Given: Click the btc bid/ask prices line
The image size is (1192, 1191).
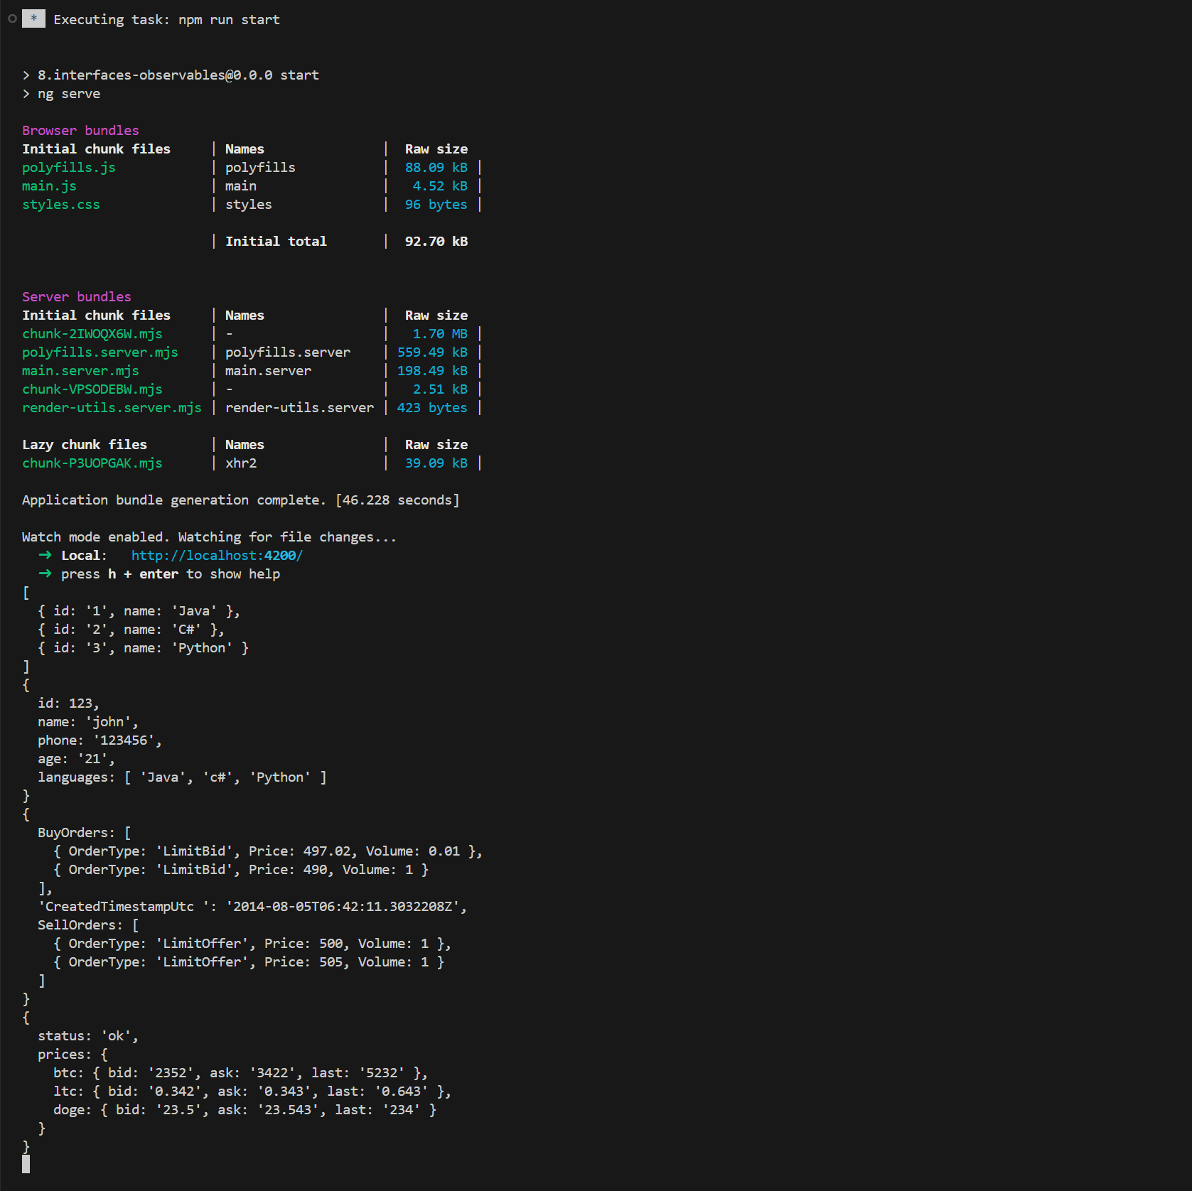Looking at the screenshot, I should [241, 1073].
